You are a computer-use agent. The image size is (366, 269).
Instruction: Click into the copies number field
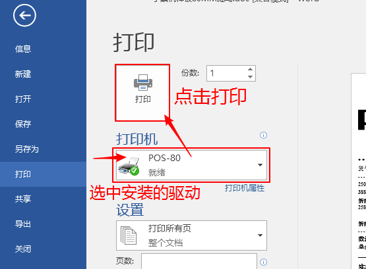point(226,73)
